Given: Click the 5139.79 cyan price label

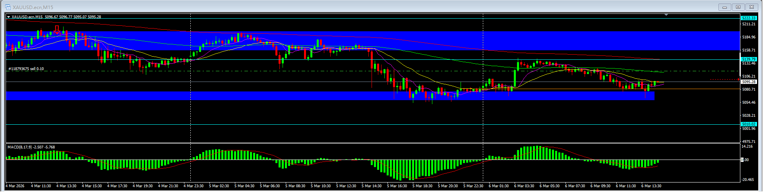Looking at the screenshot, I should coord(748,59).
